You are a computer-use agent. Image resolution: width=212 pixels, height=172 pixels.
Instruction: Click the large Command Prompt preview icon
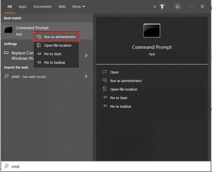pyautogui.click(x=152, y=31)
